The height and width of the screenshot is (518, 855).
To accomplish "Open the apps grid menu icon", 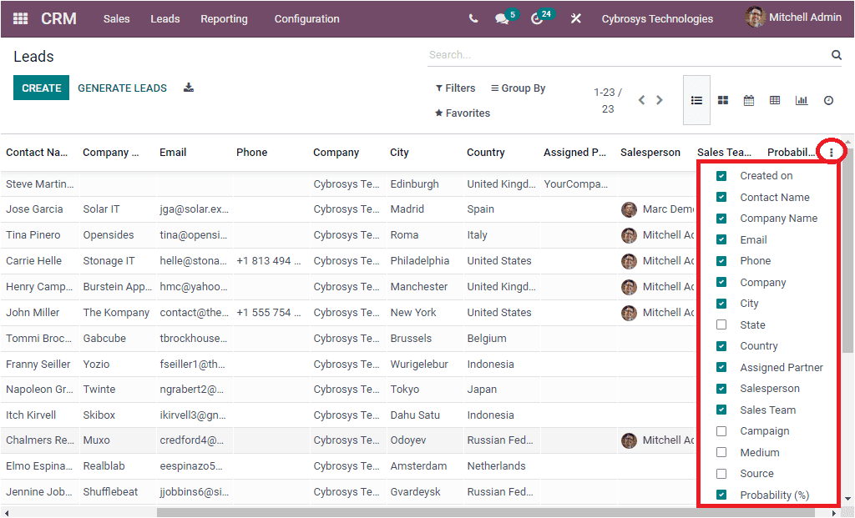I will pyautogui.click(x=20, y=18).
